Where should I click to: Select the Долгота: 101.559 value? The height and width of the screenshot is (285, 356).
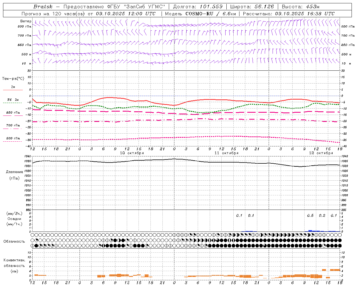pos(197,7)
